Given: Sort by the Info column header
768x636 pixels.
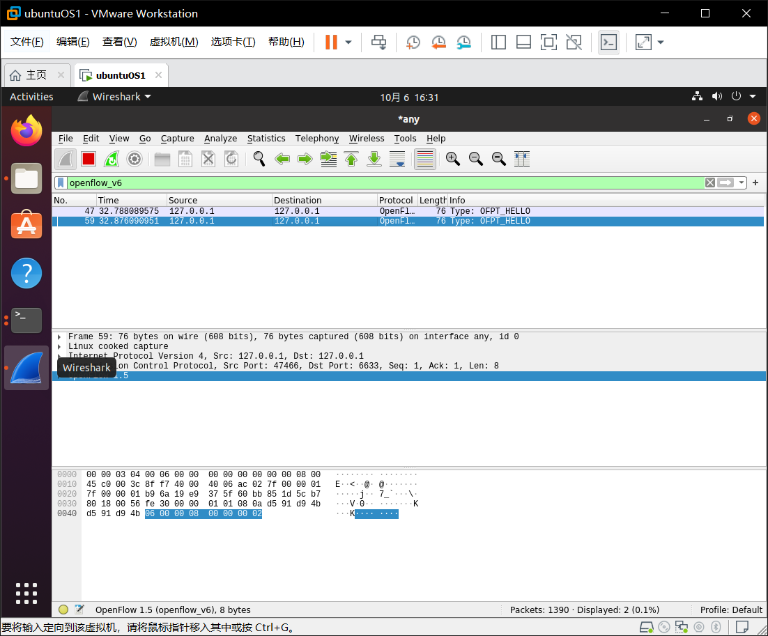Looking at the screenshot, I should [606, 200].
